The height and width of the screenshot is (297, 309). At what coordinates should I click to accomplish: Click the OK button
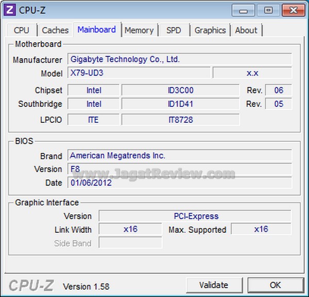276,285
